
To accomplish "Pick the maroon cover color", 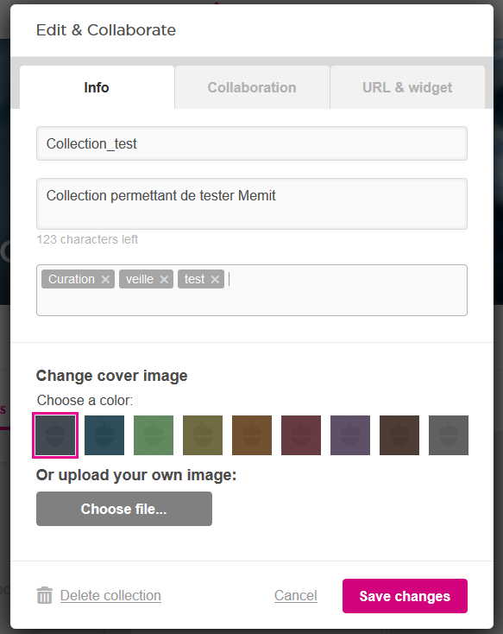I will tap(301, 435).
